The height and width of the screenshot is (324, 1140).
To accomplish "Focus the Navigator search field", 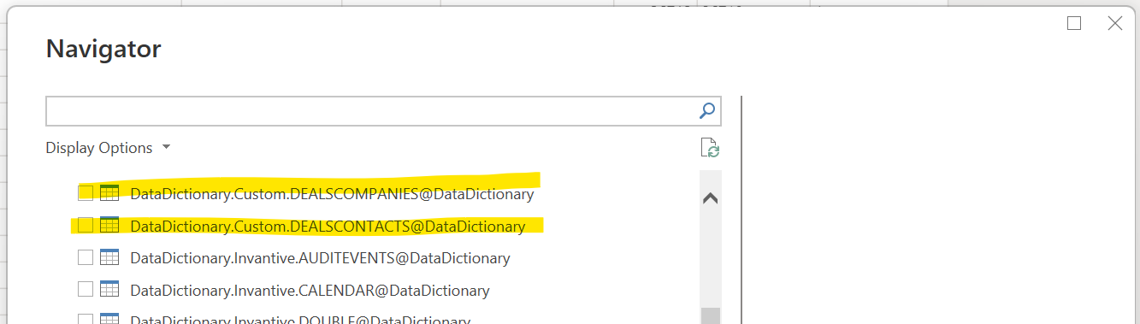I will (372, 110).
